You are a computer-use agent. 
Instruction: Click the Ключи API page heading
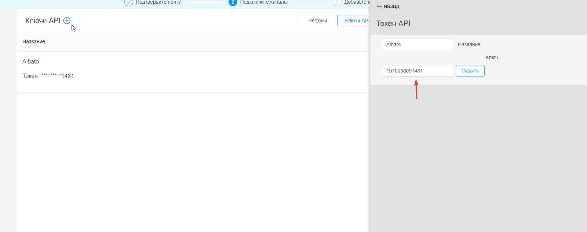click(x=43, y=21)
